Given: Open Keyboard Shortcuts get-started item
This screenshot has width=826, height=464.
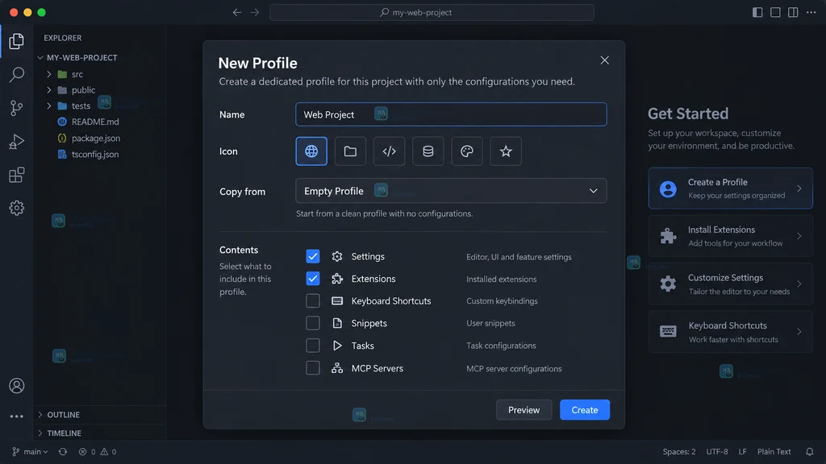Looking at the screenshot, I should (731, 332).
